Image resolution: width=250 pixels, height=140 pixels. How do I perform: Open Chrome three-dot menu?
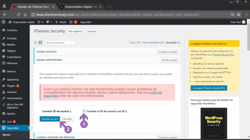click(246, 15)
